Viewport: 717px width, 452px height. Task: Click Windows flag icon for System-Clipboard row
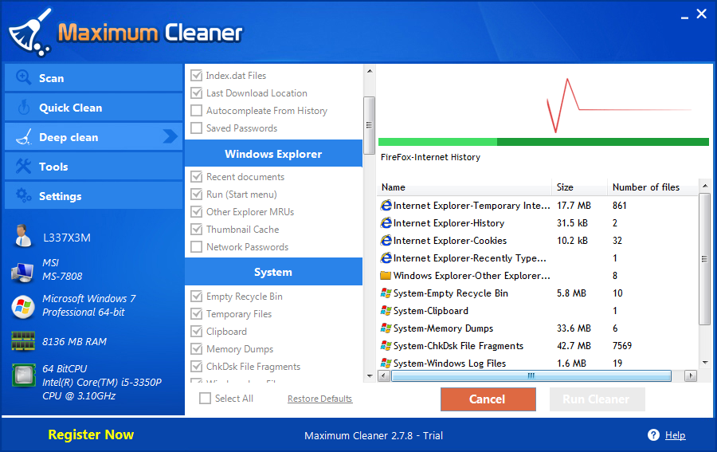pos(386,311)
